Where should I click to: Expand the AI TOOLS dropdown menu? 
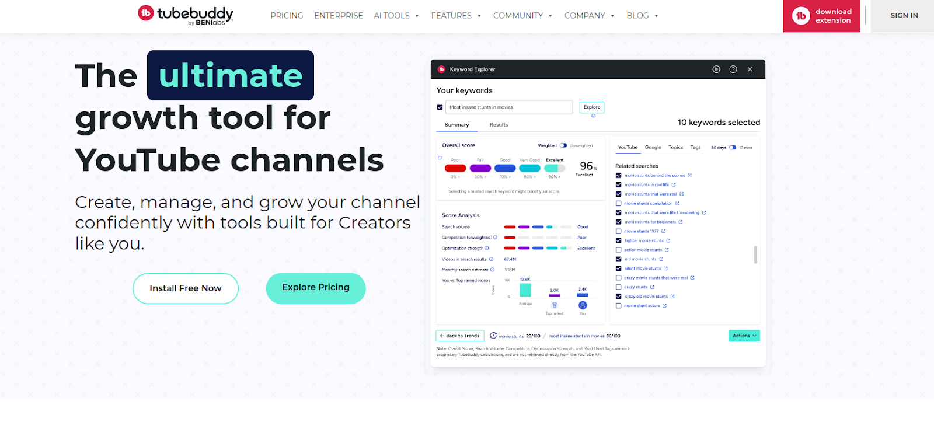396,16
